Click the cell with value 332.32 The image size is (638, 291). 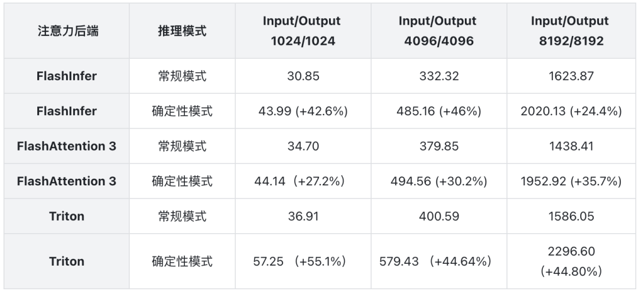click(x=438, y=76)
